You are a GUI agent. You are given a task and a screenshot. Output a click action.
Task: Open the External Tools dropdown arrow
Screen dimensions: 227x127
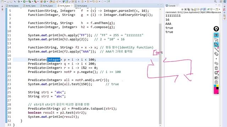[38, 1]
